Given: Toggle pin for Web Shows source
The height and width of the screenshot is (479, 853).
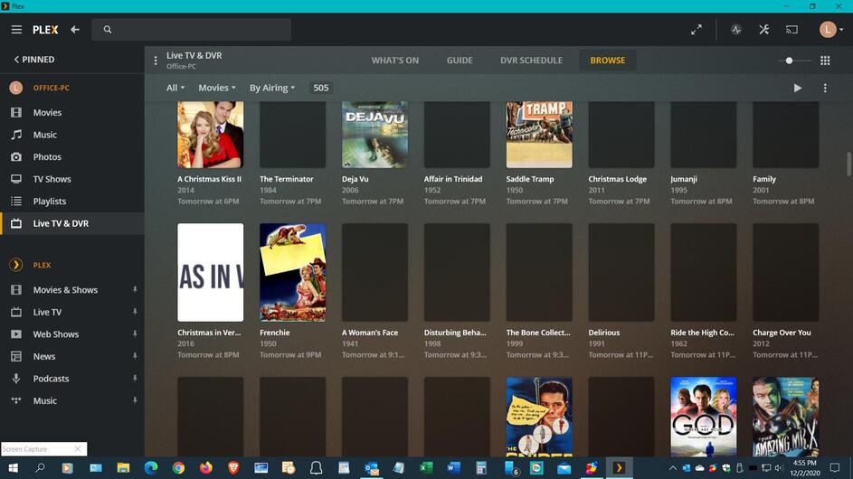Looking at the screenshot, I should coord(135,334).
